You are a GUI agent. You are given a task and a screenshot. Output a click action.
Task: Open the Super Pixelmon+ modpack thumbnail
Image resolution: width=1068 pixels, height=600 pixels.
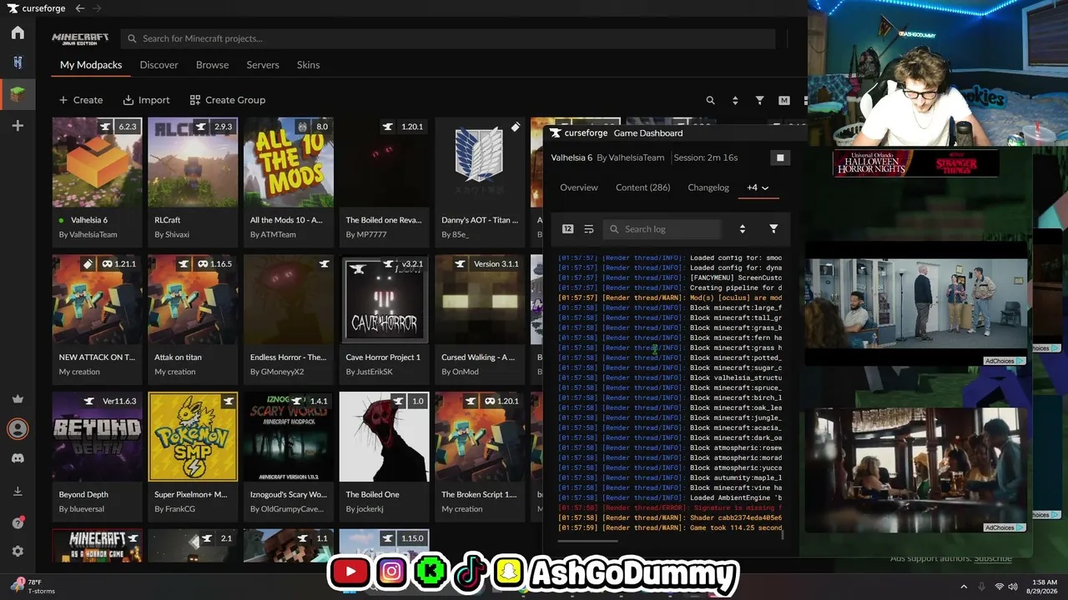click(193, 437)
